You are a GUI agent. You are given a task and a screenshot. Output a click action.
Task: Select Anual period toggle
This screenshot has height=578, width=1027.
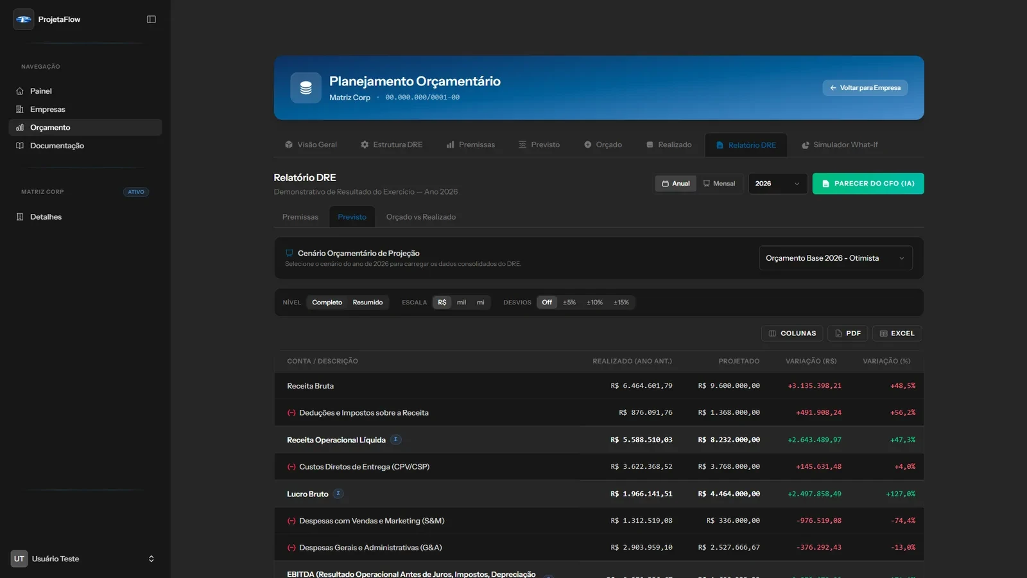click(676, 184)
